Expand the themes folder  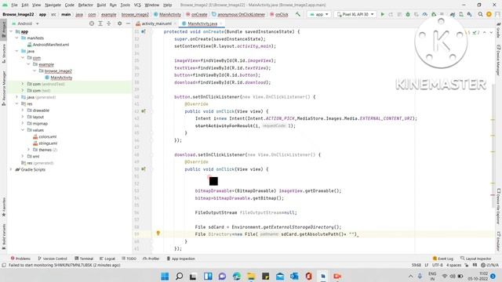[28, 150]
